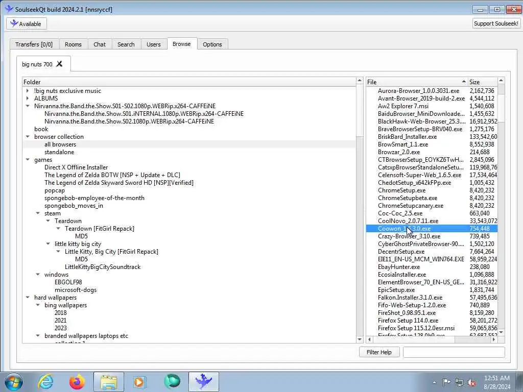Select the 'standalone' folder
The image size is (523, 392).
click(59, 152)
